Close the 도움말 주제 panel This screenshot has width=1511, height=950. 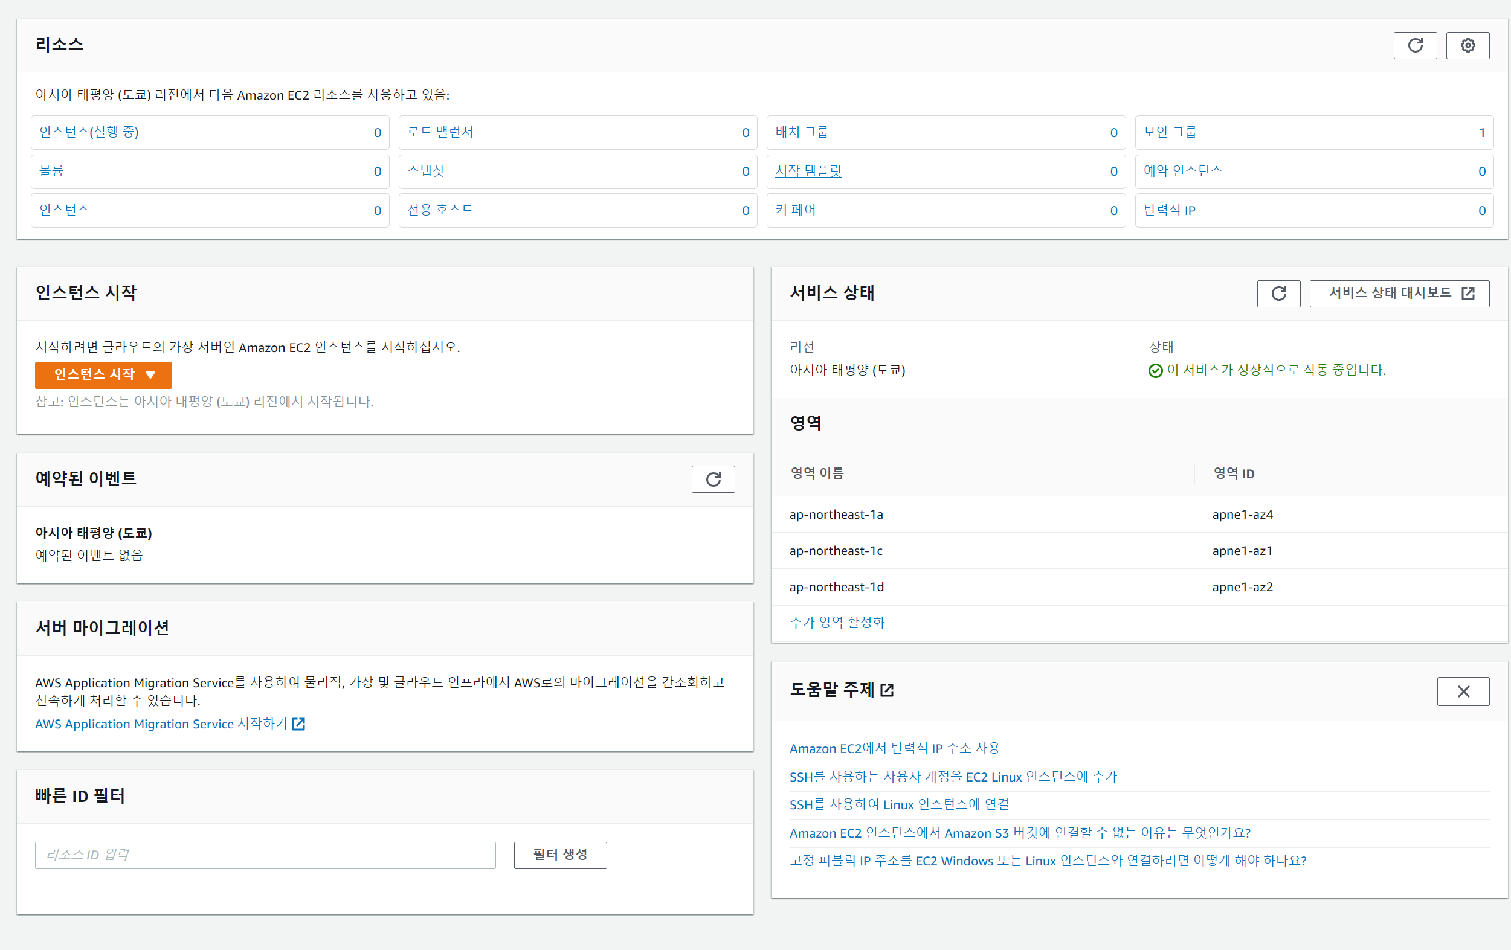click(1463, 691)
